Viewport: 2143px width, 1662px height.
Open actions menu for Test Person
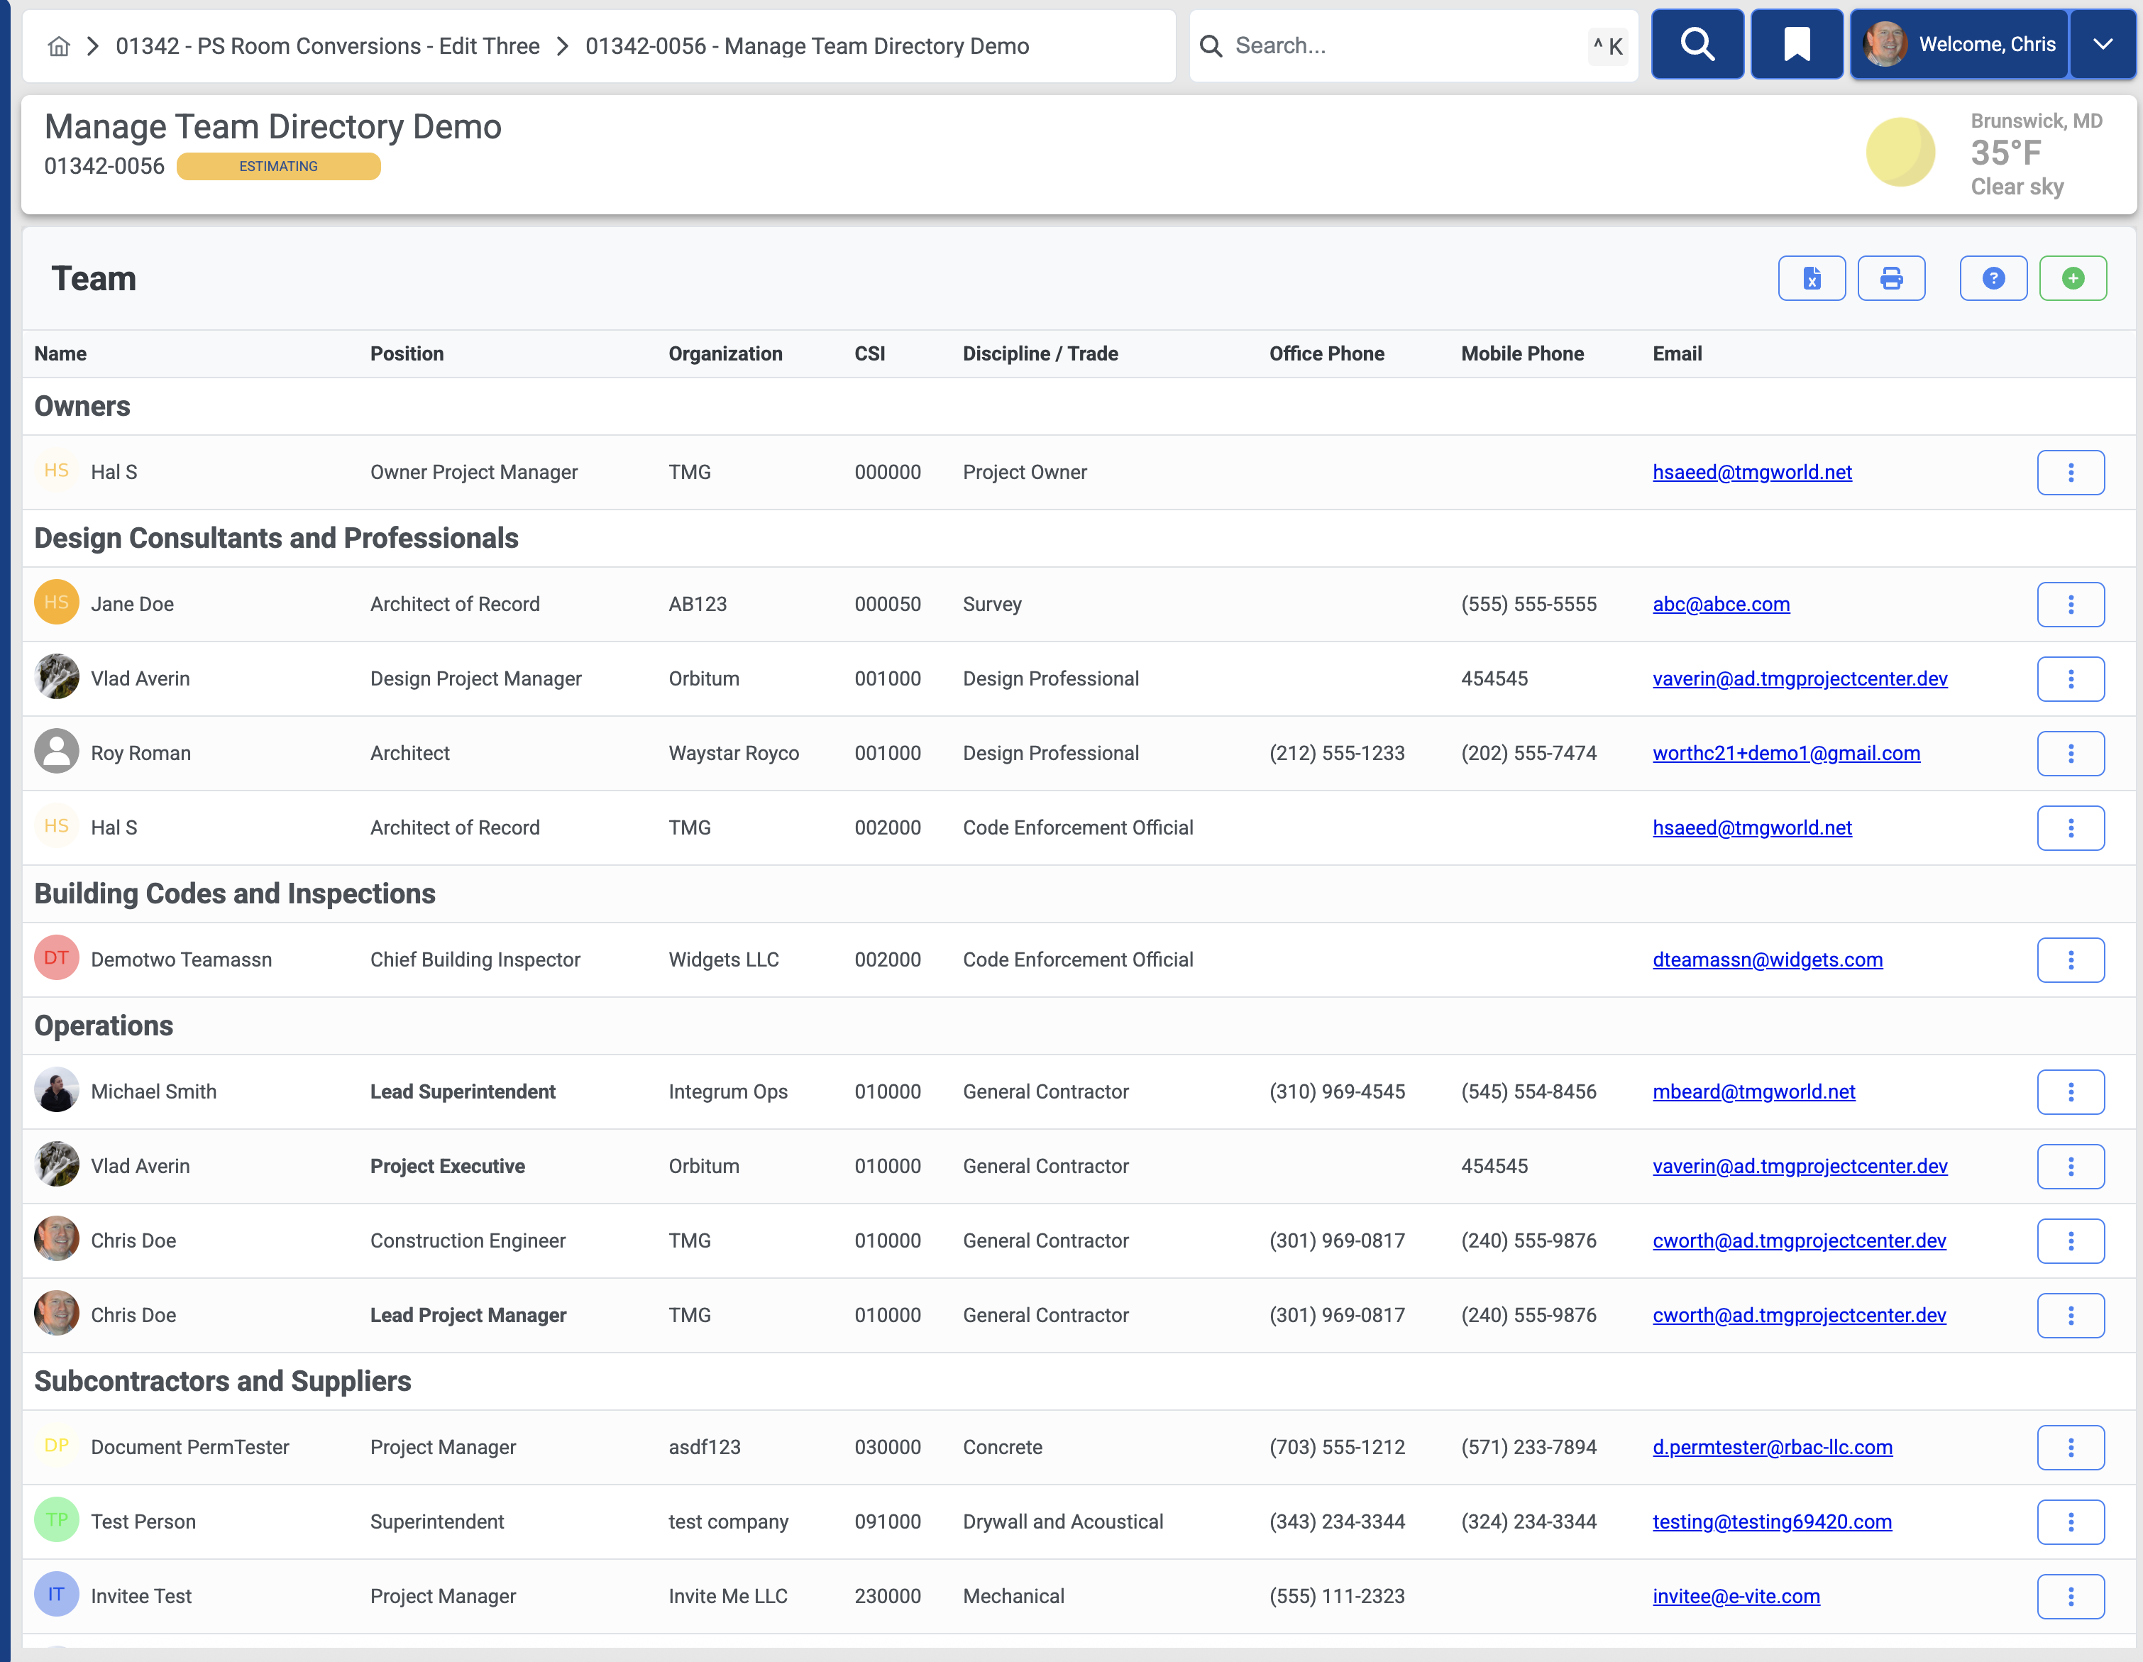coord(2071,1521)
